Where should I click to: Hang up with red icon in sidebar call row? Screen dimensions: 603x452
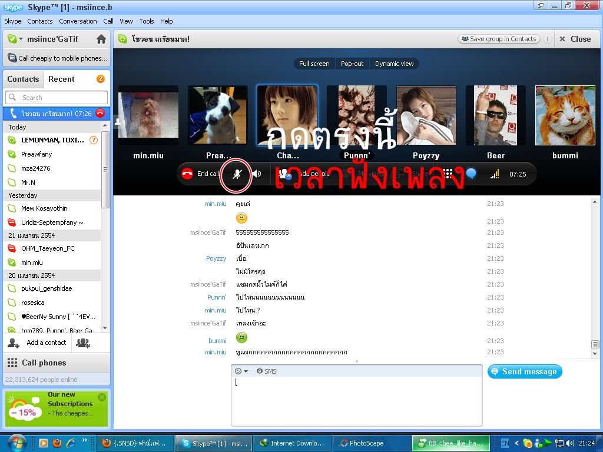tap(100, 114)
